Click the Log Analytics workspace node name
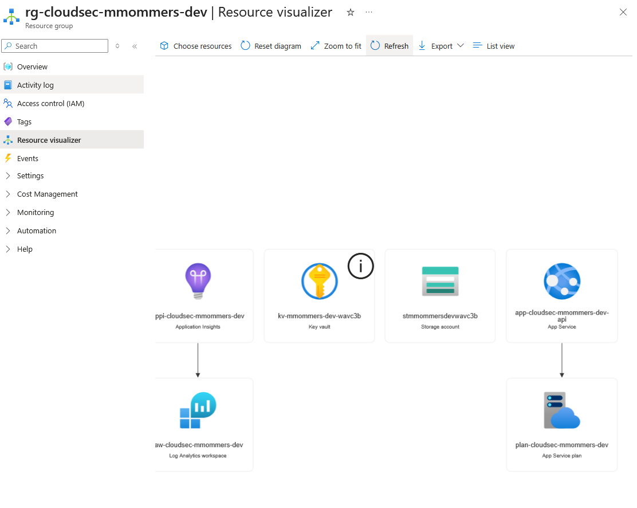Viewport: 637px width, 508px height. click(199, 445)
